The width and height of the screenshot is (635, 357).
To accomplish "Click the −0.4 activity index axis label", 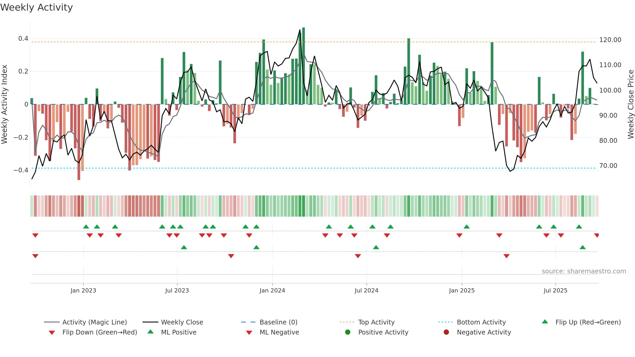I will click(21, 170).
